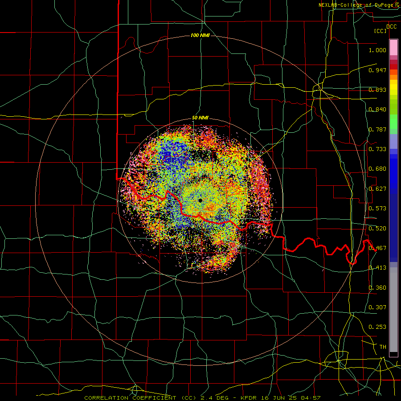Image resolution: width=401 pixels, height=401 pixels.
Task: Click the pink segment of the color bar
Action: click(393, 48)
